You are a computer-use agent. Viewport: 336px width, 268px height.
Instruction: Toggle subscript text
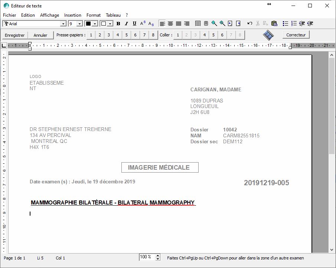coord(151,23)
